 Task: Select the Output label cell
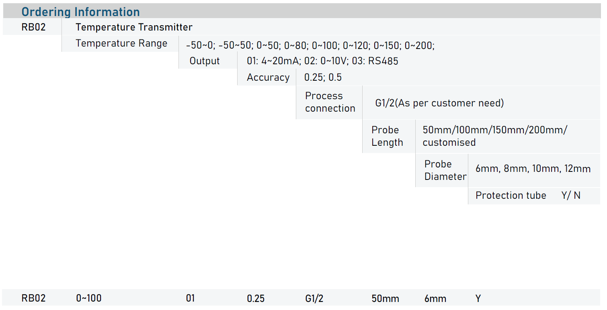[x=205, y=61]
